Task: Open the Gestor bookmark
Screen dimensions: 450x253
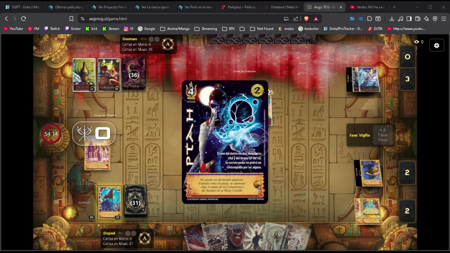Action: tap(73, 29)
